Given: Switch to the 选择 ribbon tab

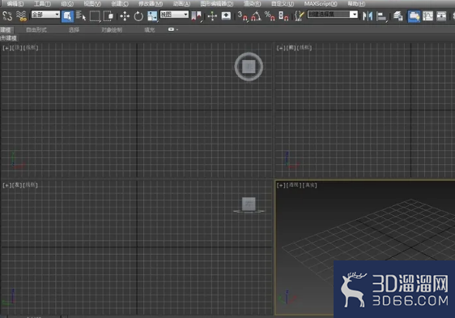Looking at the screenshot, I should (x=74, y=30).
